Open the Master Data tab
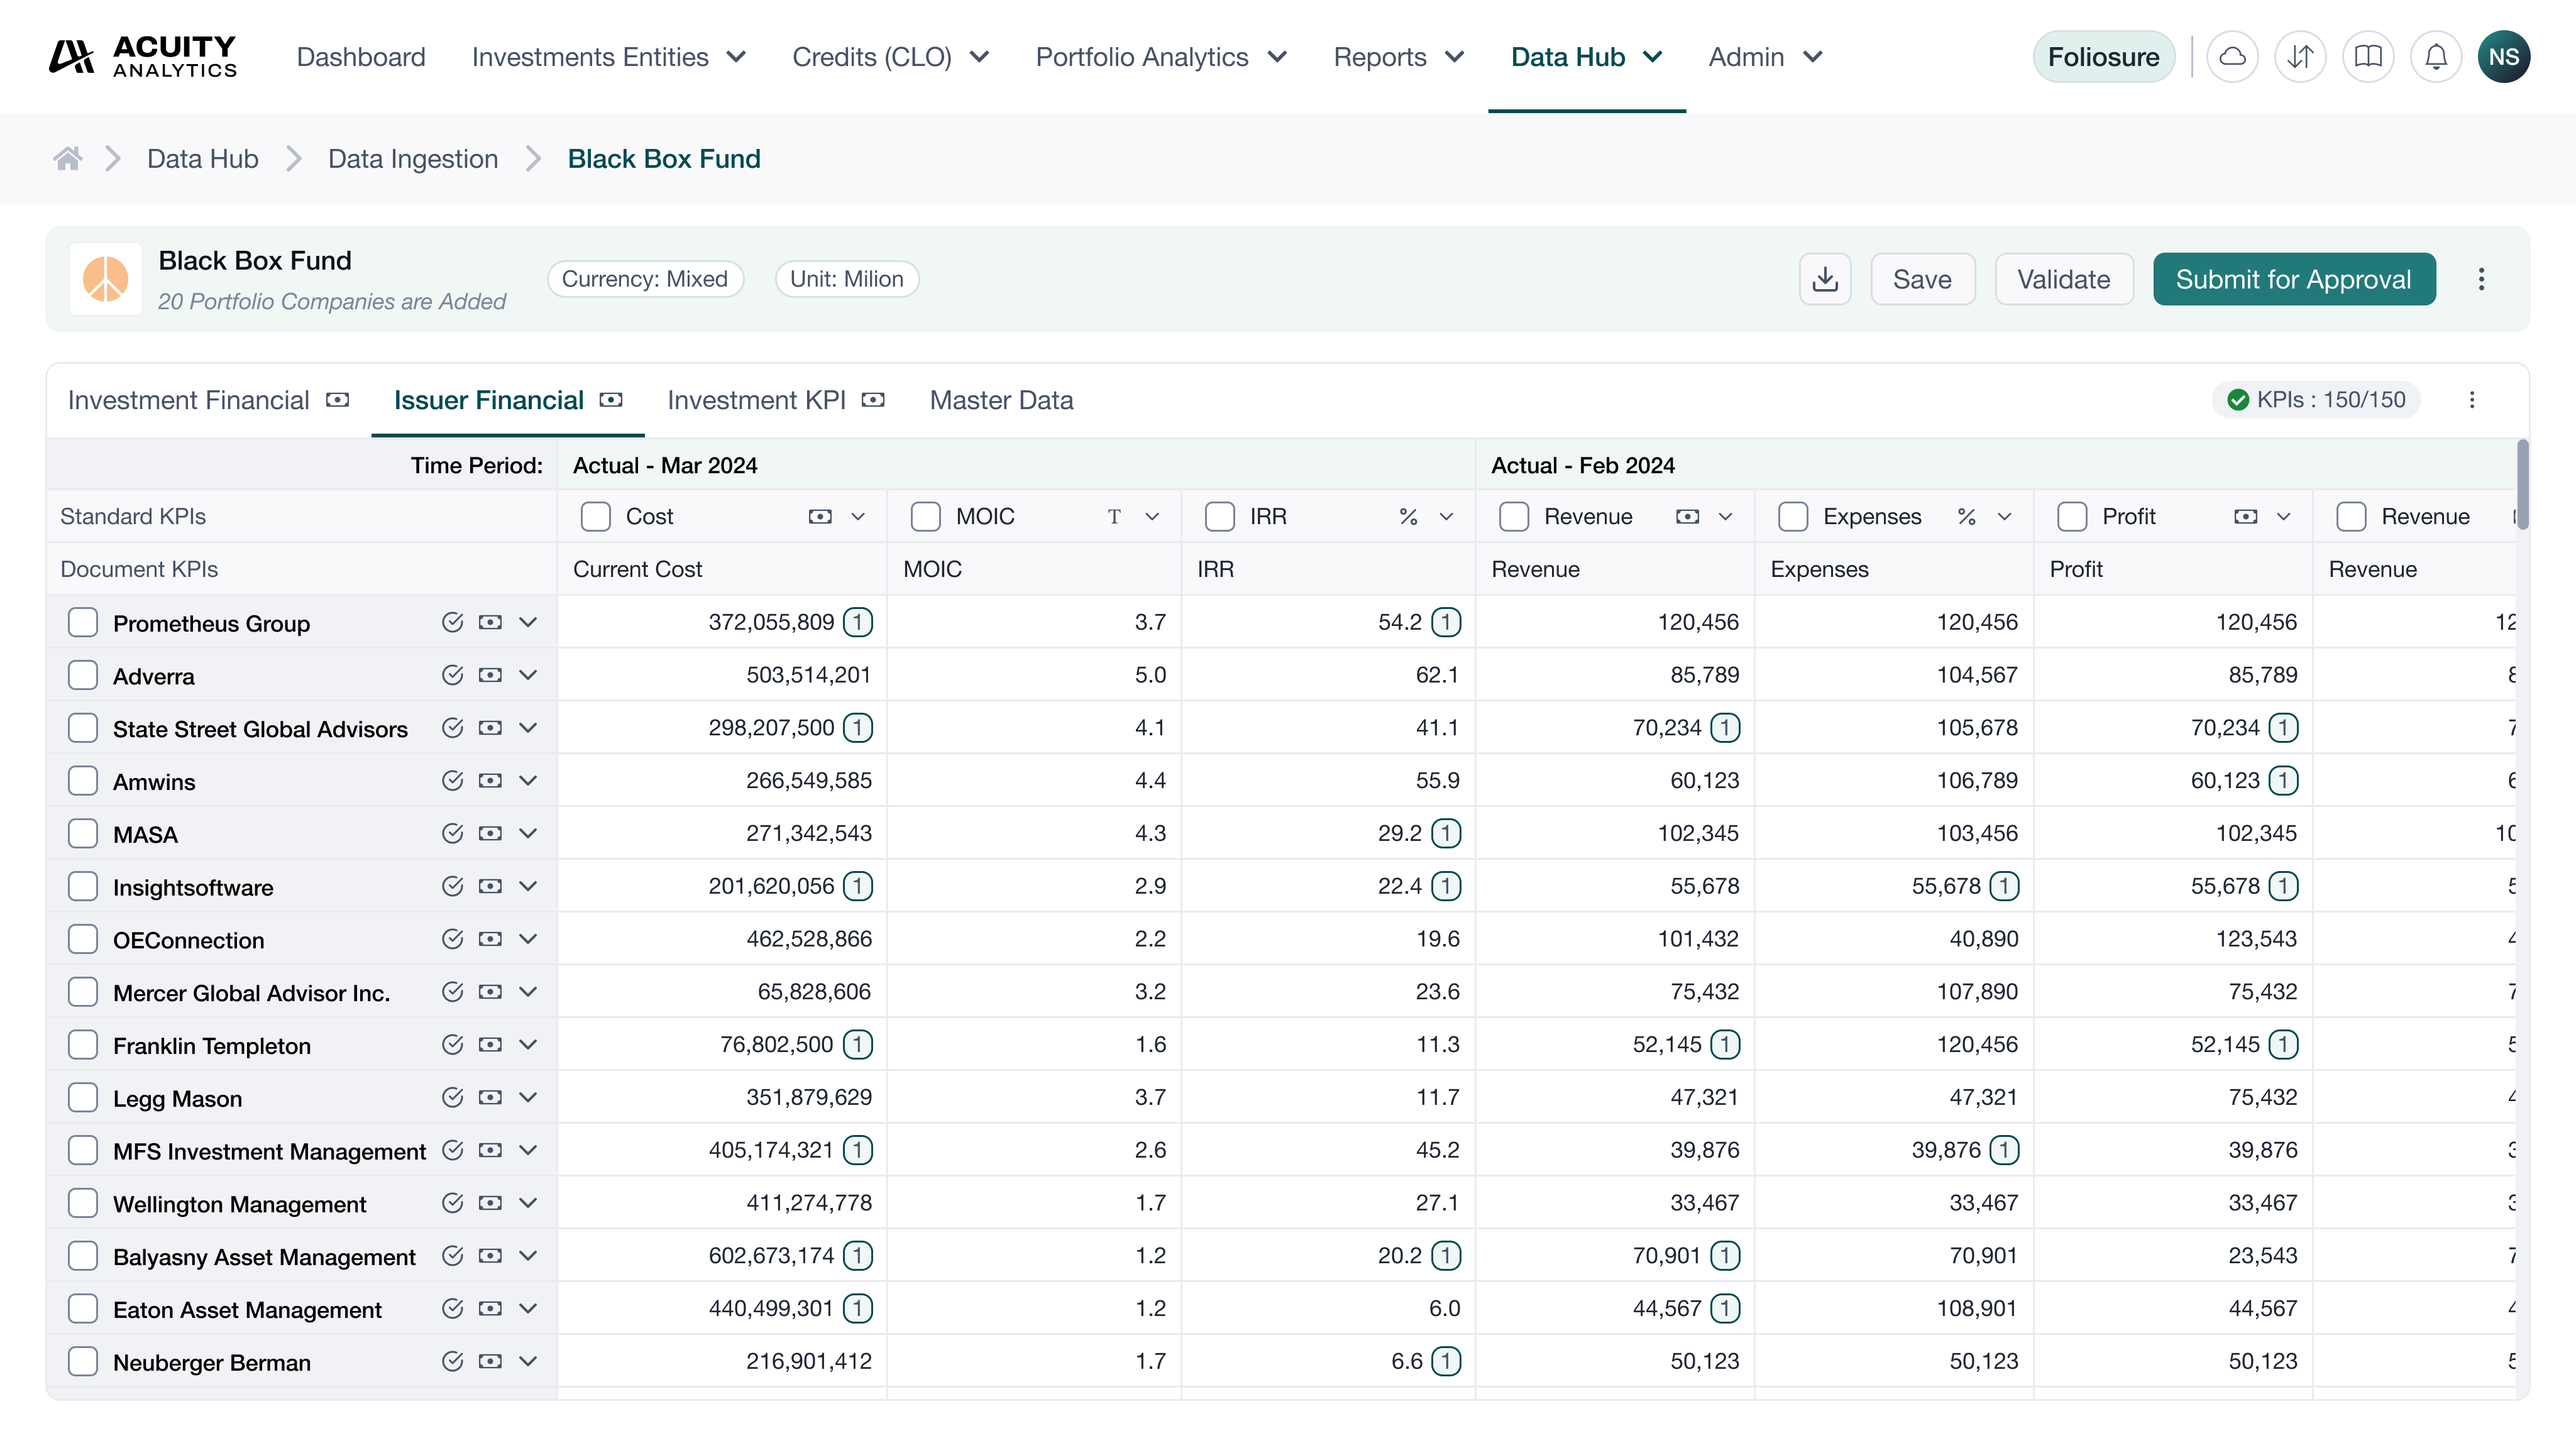 [1001, 400]
